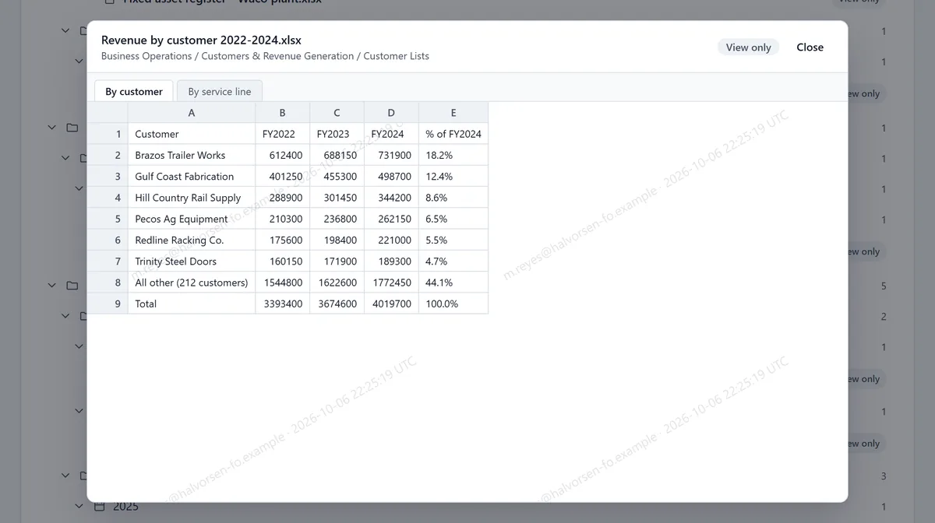Click All other FY2022 value 1544800
The image size is (935, 523).
[x=283, y=283]
